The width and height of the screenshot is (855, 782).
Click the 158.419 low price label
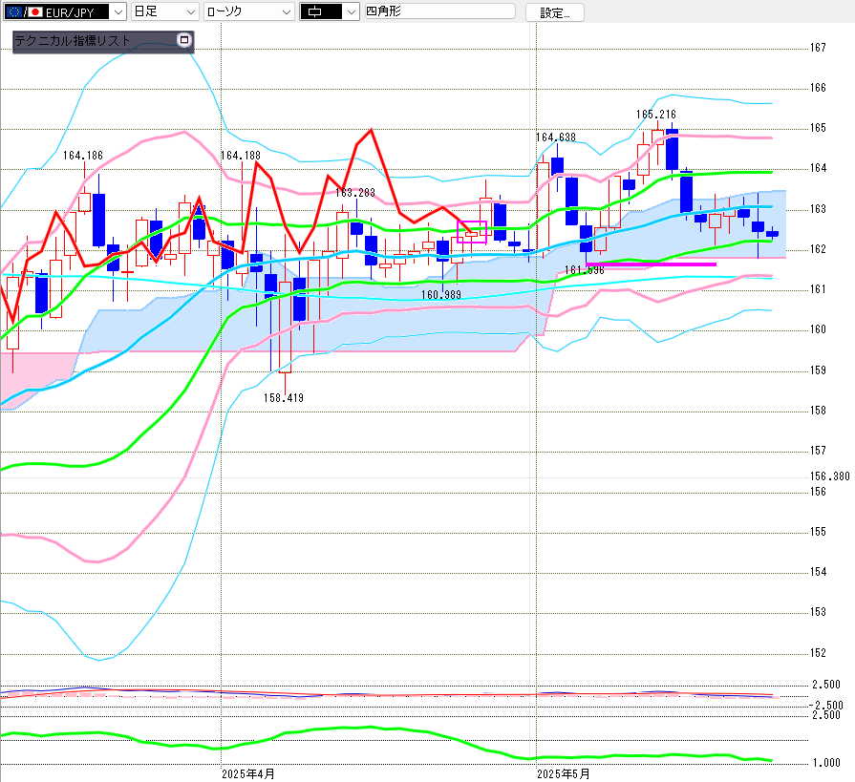pos(284,398)
